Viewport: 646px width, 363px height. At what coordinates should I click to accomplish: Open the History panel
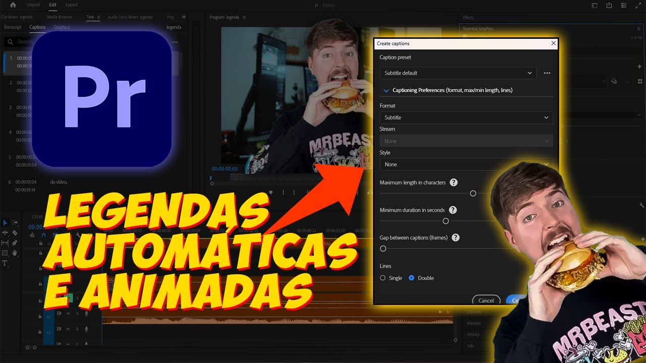(473, 334)
